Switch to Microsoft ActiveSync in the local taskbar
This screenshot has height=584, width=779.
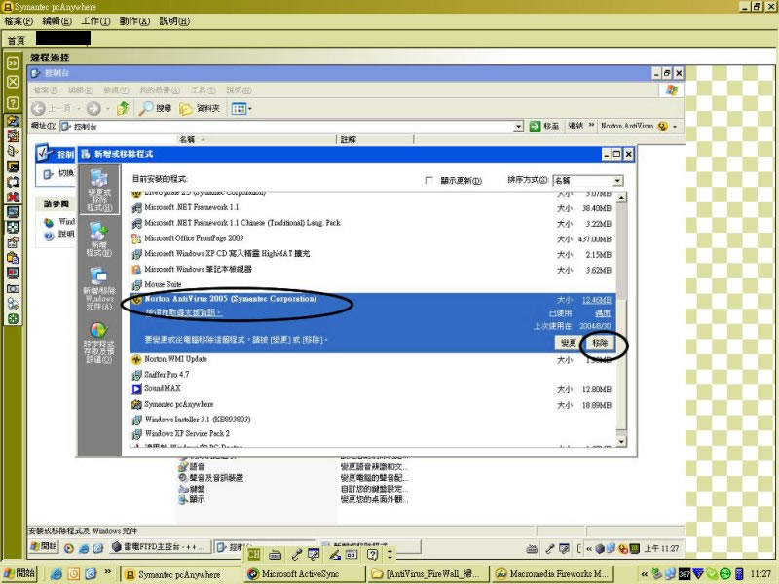coord(304,574)
